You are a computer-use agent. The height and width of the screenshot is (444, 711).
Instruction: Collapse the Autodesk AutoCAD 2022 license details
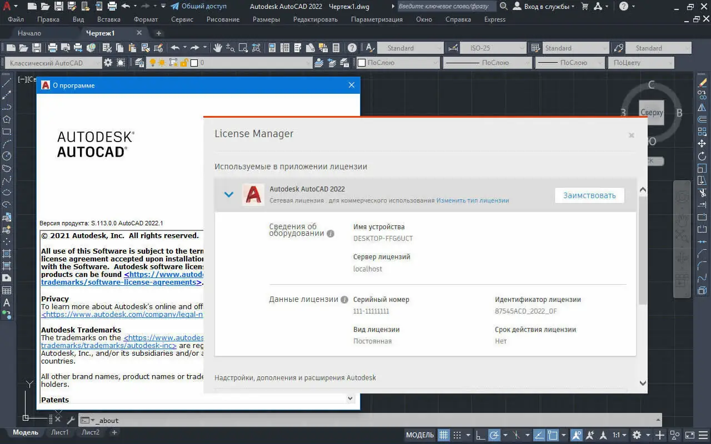click(x=229, y=194)
